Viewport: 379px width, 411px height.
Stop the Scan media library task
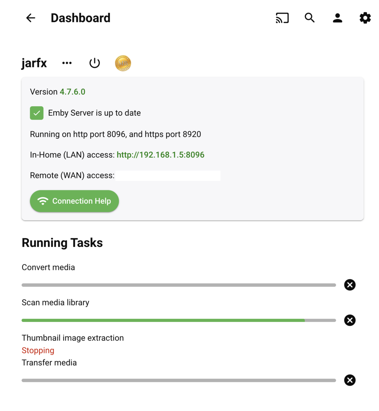[x=350, y=320]
